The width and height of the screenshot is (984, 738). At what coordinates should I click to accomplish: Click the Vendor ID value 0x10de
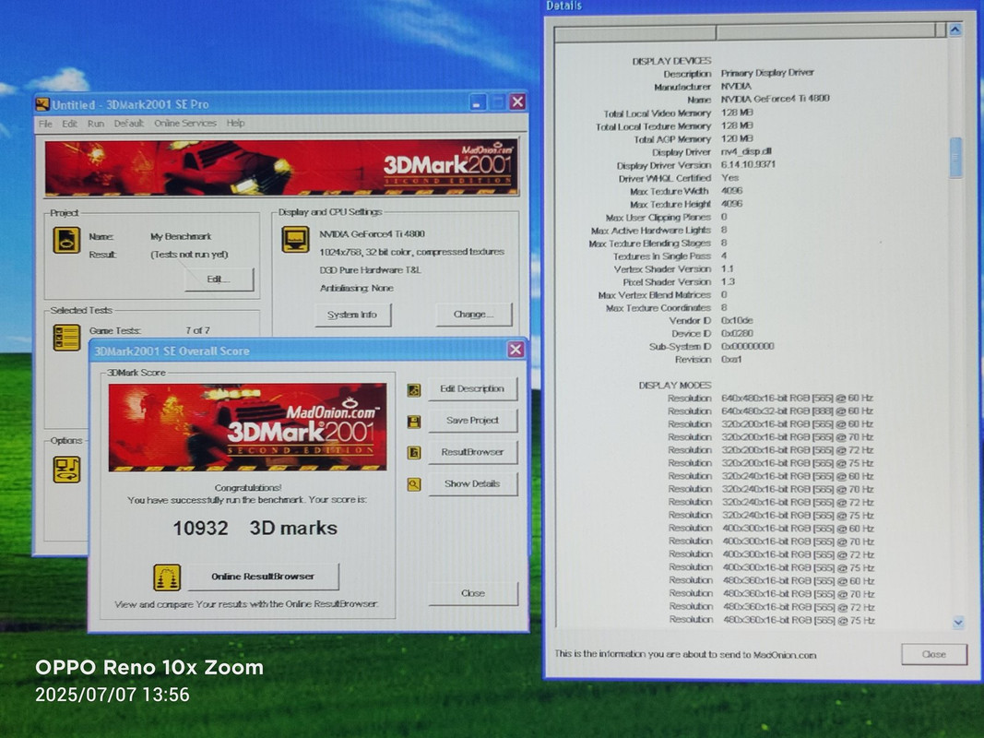tap(737, 321)
